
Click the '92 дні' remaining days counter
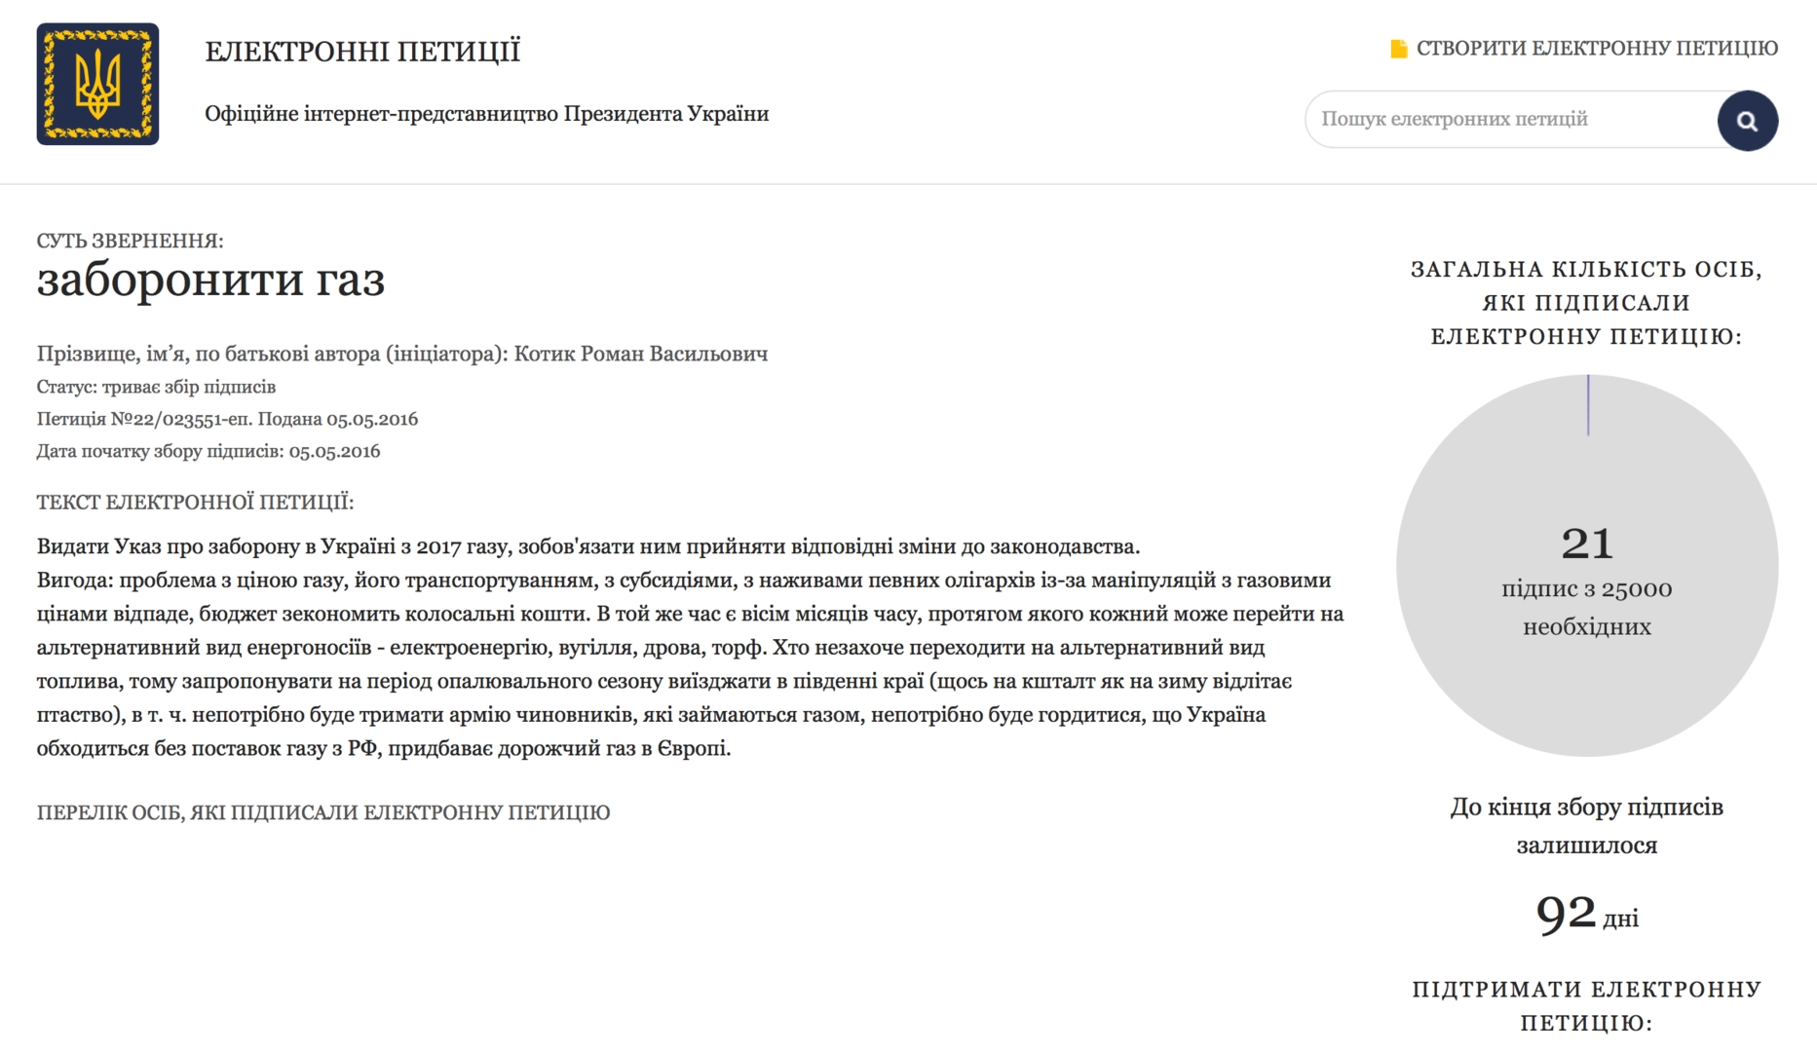[1586, 915]
